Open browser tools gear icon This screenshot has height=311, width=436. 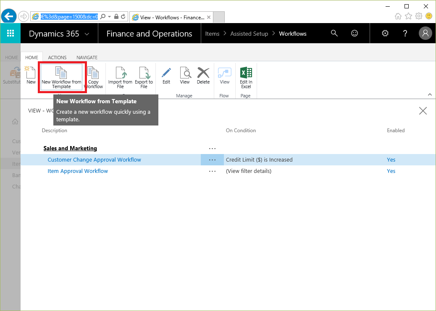tap(419, 16)
